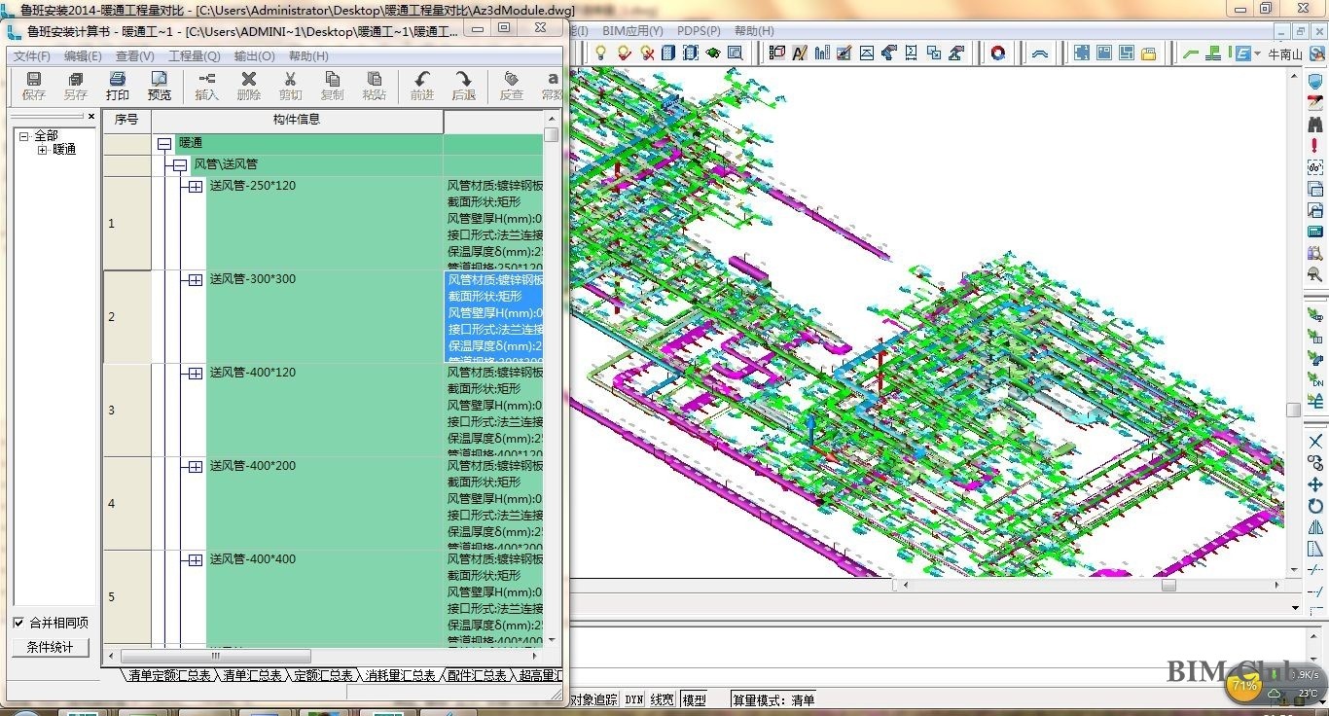Switch to the 清单汇总表 tab
This screenshot has height=716, width=1329.
coord(252,675)
